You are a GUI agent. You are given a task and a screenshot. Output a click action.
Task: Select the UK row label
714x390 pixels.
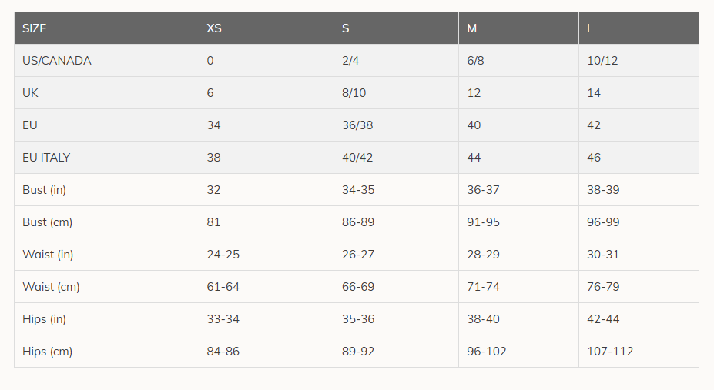point(31,93)
